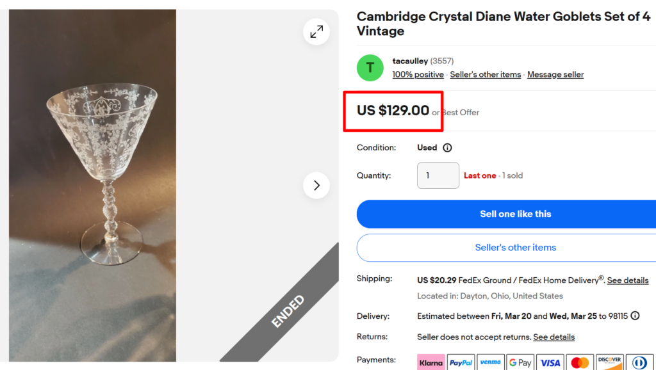Click the delivery estimate info icon
The image size is (656, 370).
tap(635, 316)
